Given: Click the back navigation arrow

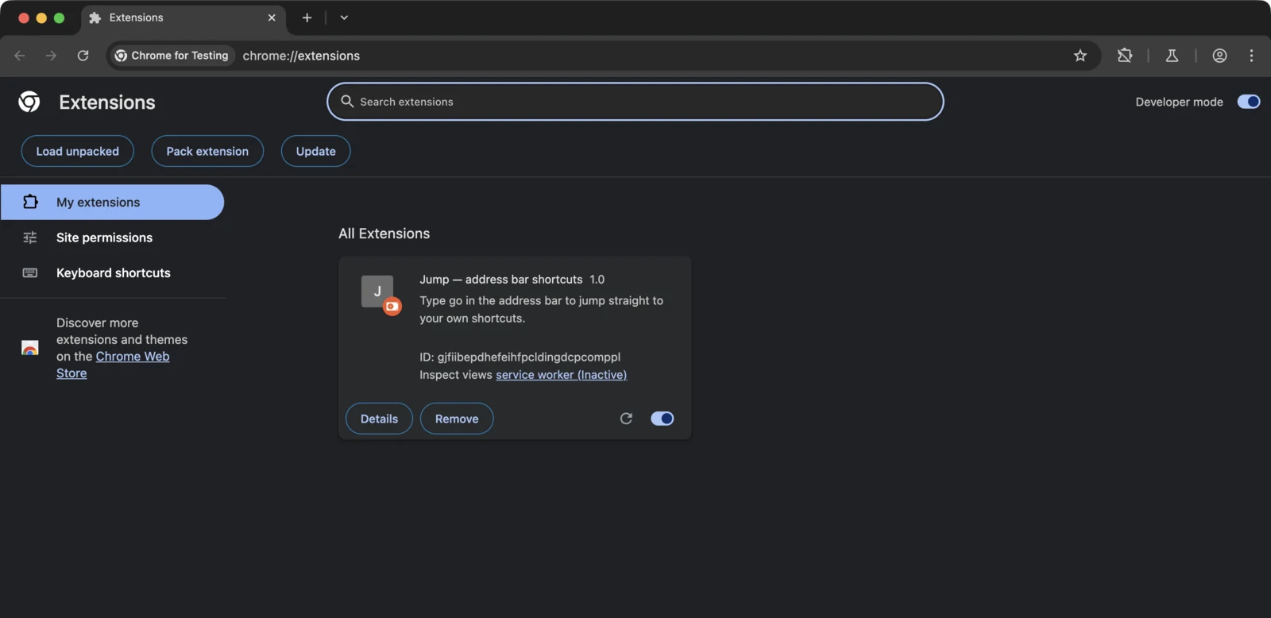Looking at the screenshot, I should pyautogui.click(x=20, y=56).
